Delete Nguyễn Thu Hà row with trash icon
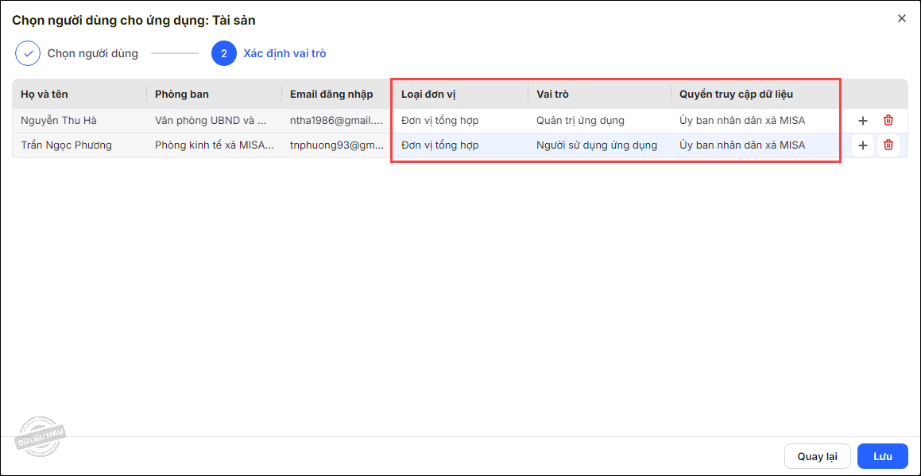The height and width of the screenshot is (476, 921). [x=888, y=121]
